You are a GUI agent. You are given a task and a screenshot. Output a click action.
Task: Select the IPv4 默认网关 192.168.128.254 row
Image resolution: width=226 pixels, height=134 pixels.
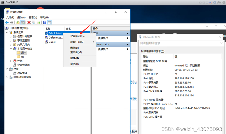pyautogui.click(x=182, y=87)
